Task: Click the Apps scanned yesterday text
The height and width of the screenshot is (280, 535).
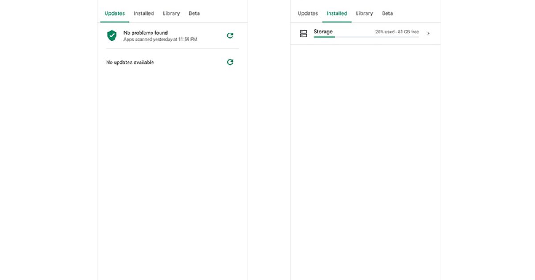Action: pyautogui.click(x=160, y=39)
